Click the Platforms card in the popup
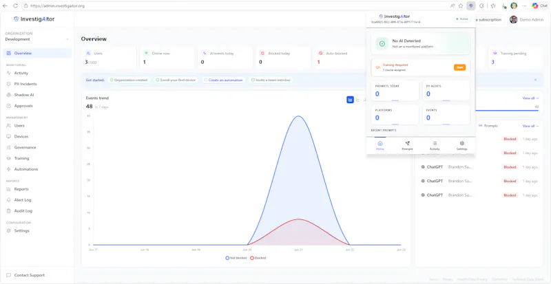The width and height of the screenshot is (551, 284). [395, 114]
